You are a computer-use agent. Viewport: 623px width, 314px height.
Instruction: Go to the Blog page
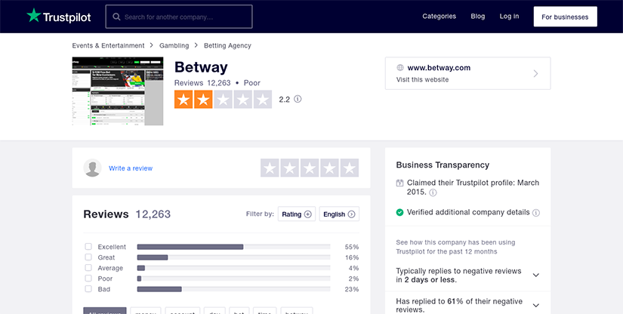pyautogui.click(x=478, y=16)
